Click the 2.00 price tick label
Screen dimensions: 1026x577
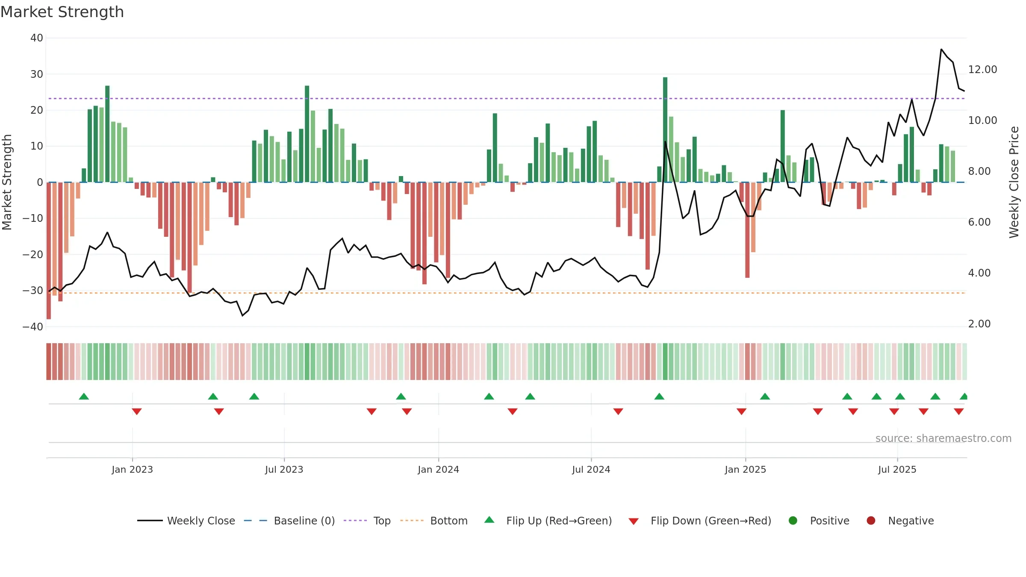coord(979,324)
